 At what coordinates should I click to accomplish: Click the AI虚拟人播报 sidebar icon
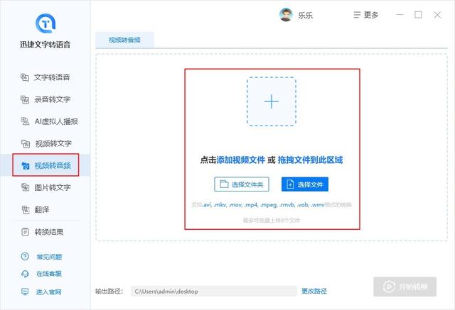[x=25, y=121]
